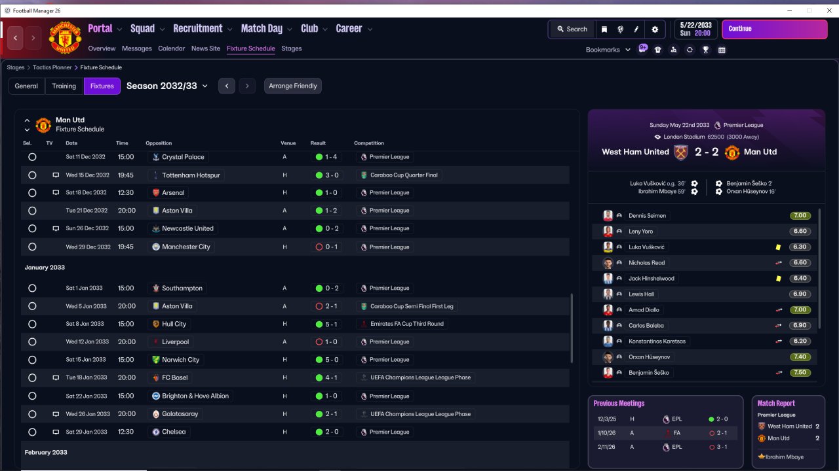Click Dennis Seimen's player portrait
This screenshot has width=839, height=471.
[608, 216]
